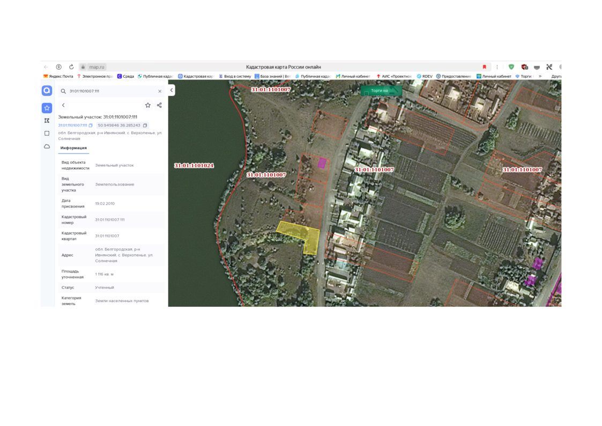Click the page title Кадастровая карта России онлайн

pos(284,67)
